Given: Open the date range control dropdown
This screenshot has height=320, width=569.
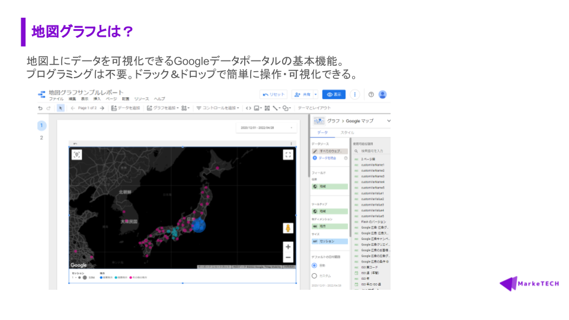Looking at the screenshot, I should (x=266, y=128).
